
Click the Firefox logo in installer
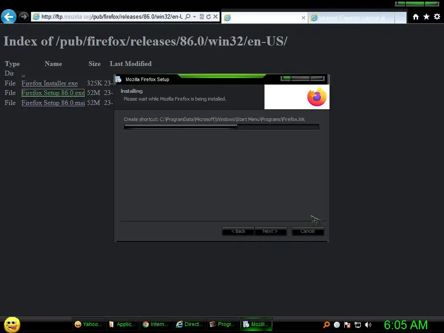click(x=317, y=97)
